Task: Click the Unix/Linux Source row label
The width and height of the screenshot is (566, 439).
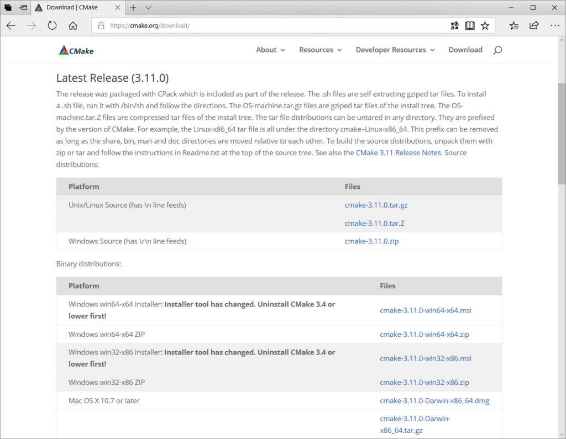Action: point(128,205)
